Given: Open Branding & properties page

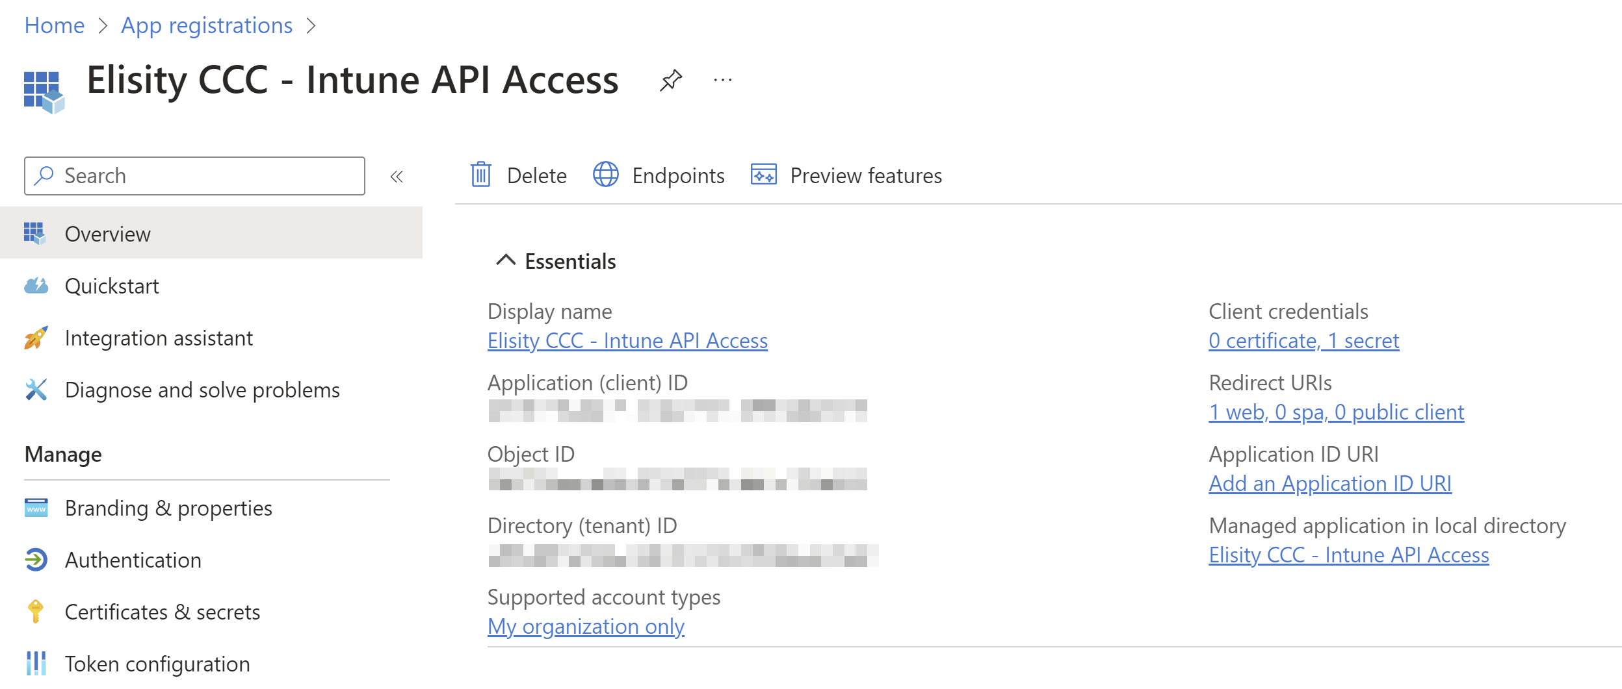Looking at the screenshot, I should (x=168, y=508).
